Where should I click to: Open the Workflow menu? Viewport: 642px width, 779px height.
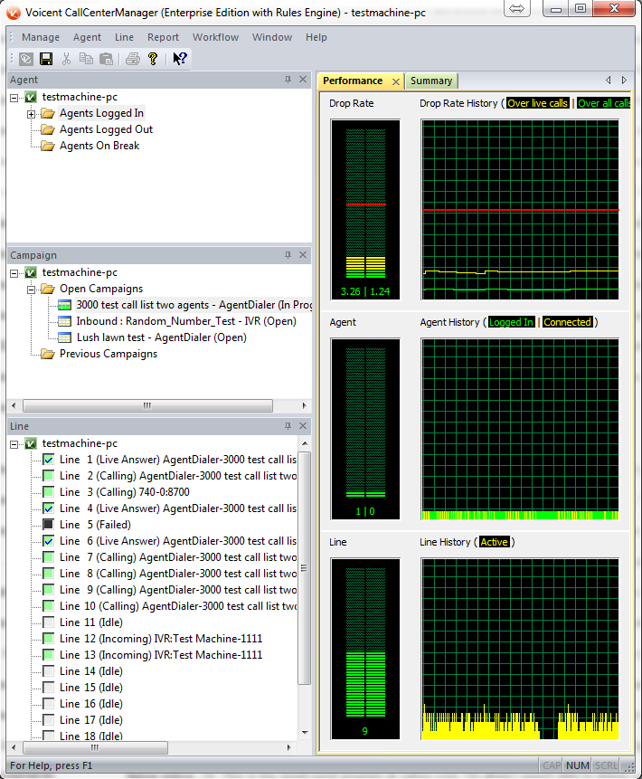pyautogui.click(x=215, y=37)
